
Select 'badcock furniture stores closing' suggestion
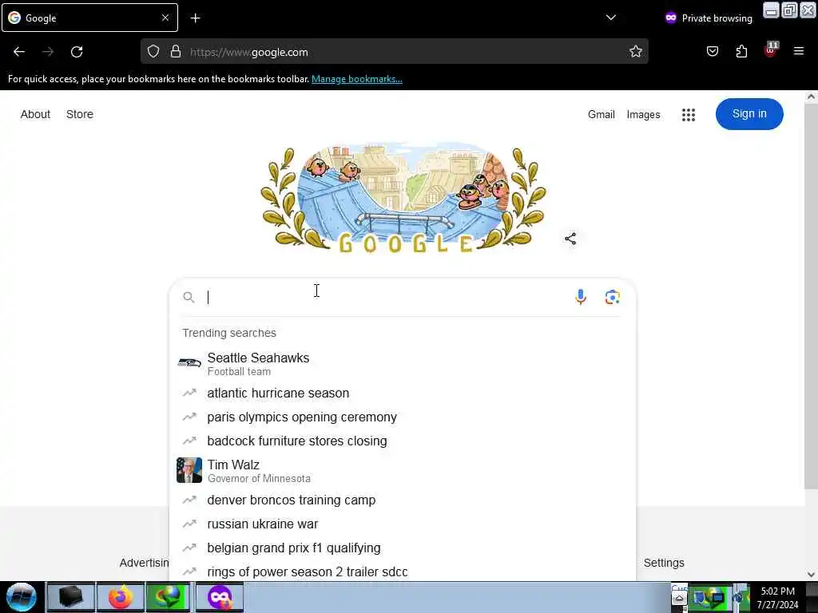tap(403, 441)
